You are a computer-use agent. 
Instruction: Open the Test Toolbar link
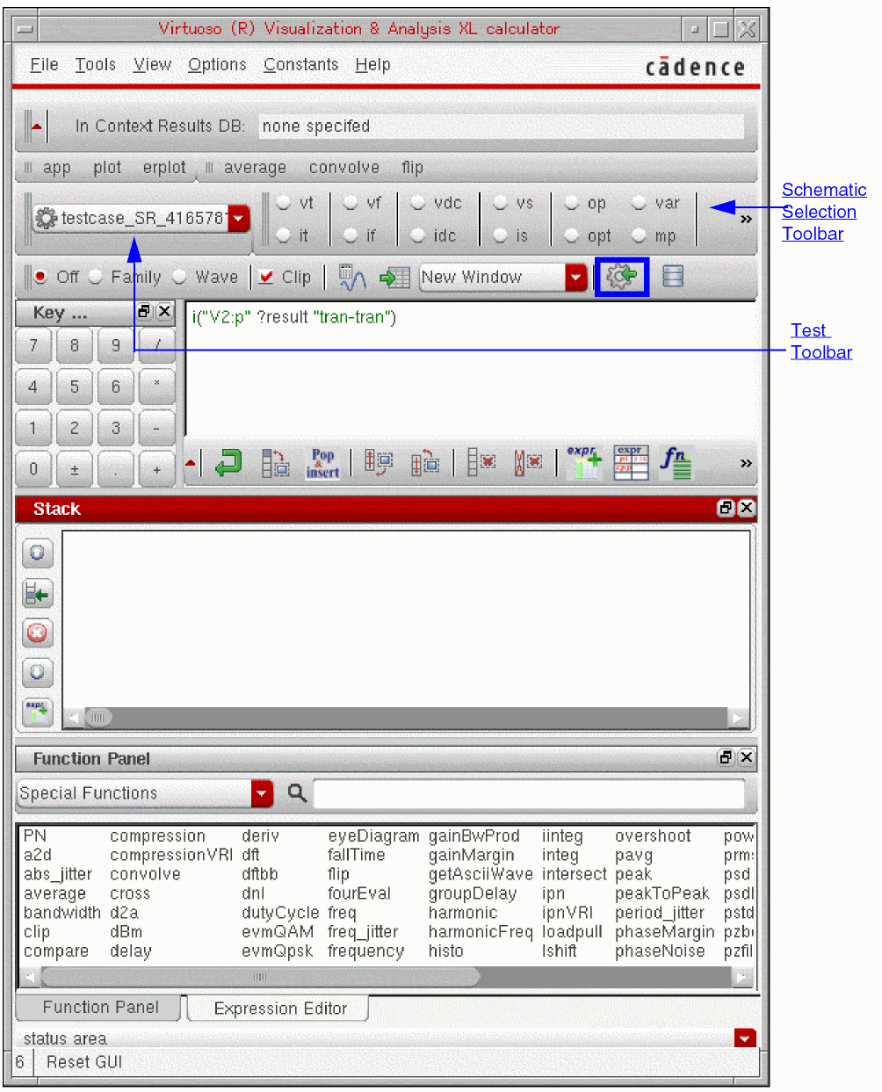[x=821, y=341]
